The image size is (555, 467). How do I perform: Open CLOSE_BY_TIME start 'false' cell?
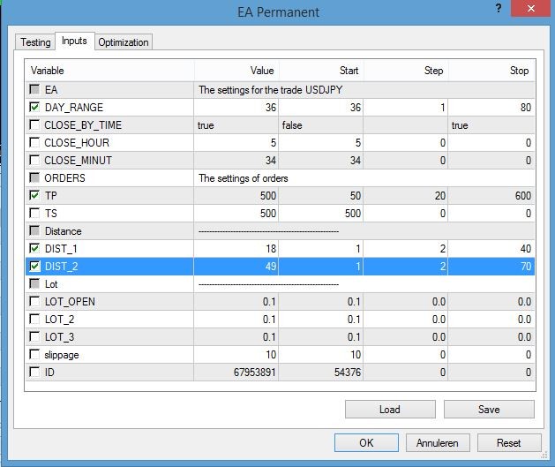point(320,125)
